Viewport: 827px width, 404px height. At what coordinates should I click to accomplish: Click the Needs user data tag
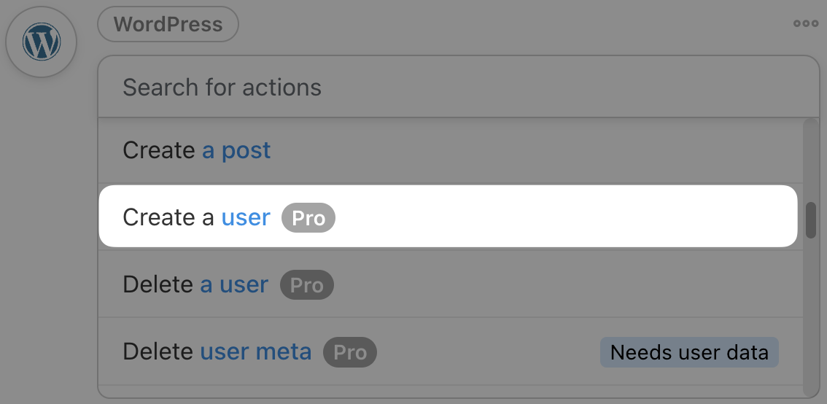pyautogui.click(x=689, y=353)
